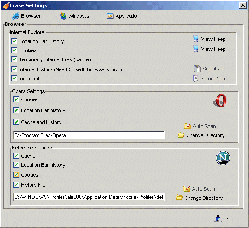Click View Keep icon beside IE Cookies
Screen dimensions: 249x228
tap(196, 49)
